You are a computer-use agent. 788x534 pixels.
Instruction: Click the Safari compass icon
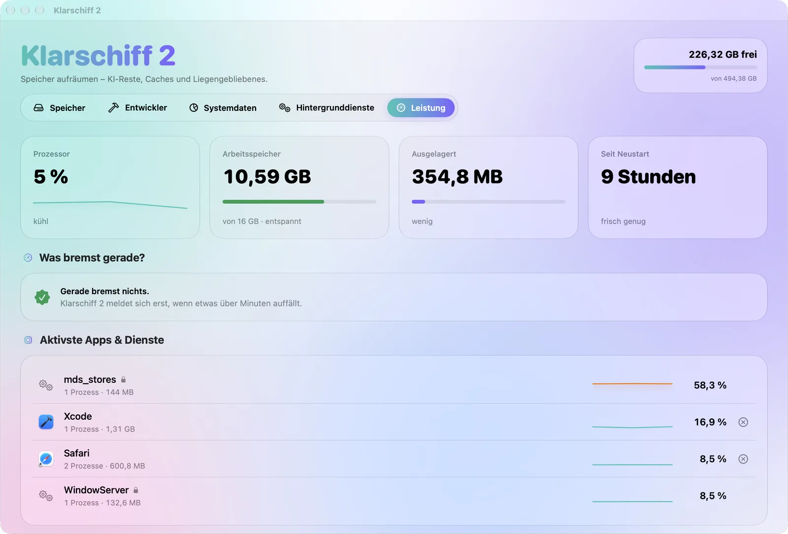coord(46,459)
